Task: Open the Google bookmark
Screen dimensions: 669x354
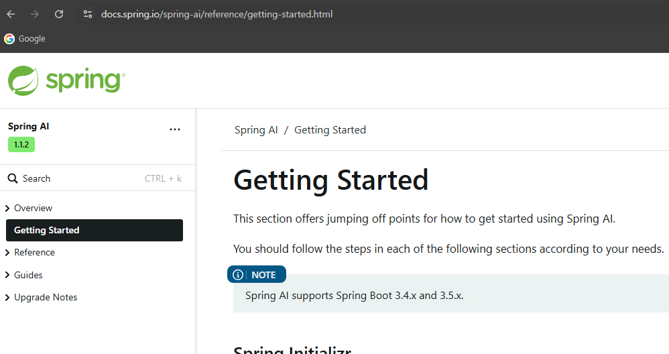Action: tap(25, 39)
